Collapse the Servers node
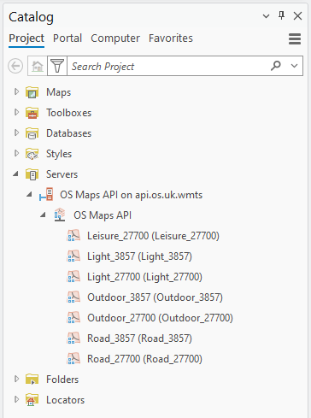311x418 pixels. [16, 174]
